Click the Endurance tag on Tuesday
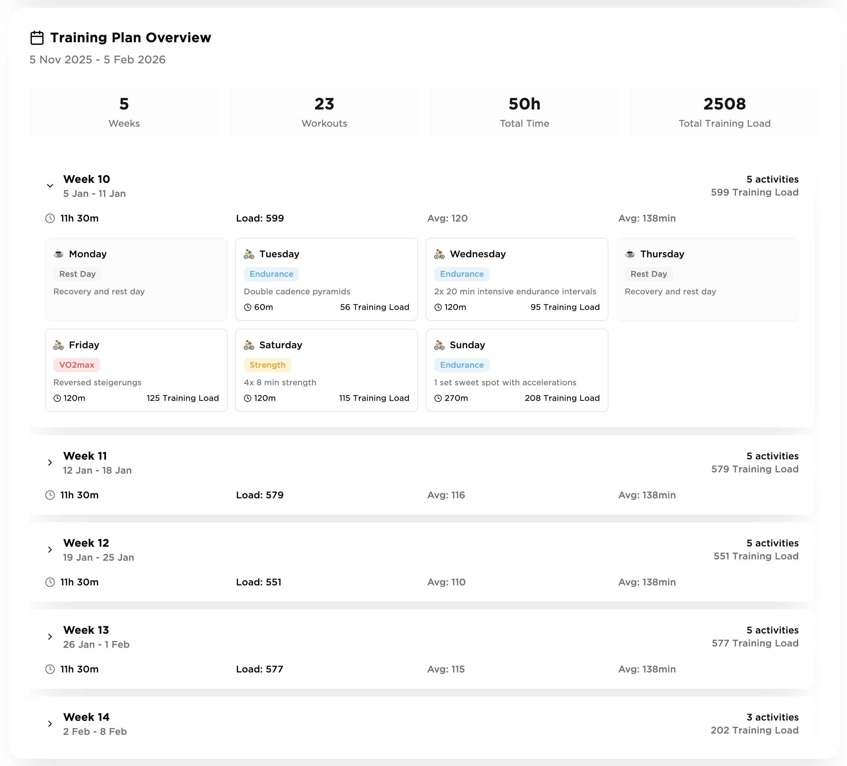Viewport: 847px width, 766px height. 271,274
